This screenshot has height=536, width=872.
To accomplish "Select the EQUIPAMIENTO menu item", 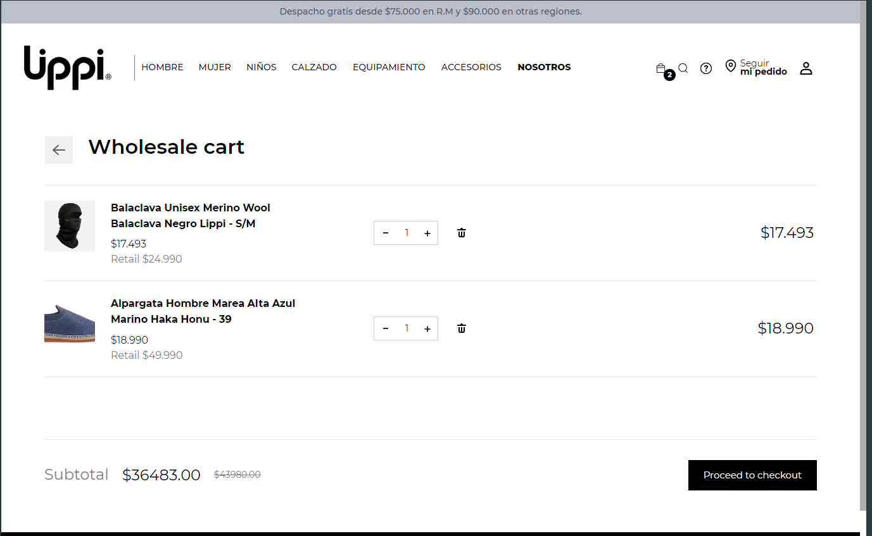I will click(x=389, y=67).
